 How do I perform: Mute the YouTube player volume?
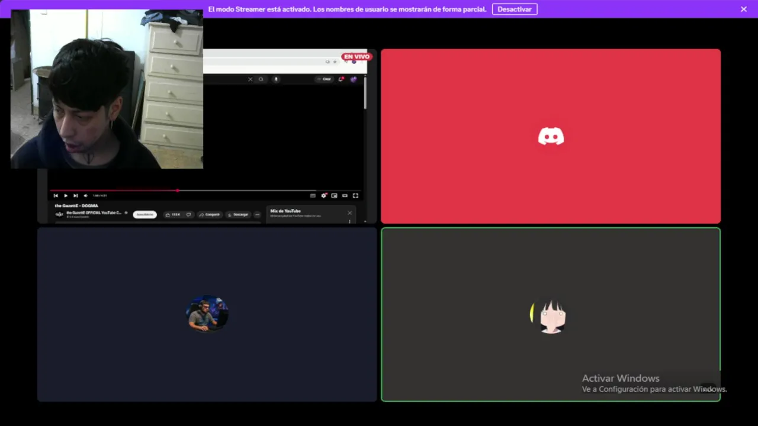[85, 195]
